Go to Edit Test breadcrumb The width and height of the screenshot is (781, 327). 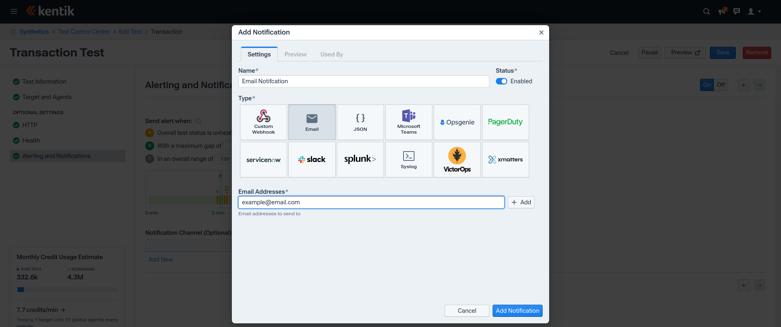(130, 32)
